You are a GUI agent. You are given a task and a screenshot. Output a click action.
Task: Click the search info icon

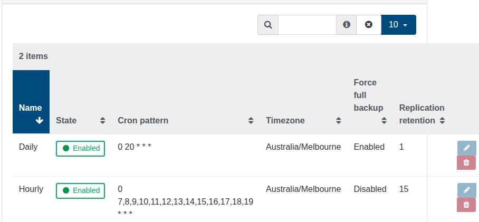[x=347, y=25]
